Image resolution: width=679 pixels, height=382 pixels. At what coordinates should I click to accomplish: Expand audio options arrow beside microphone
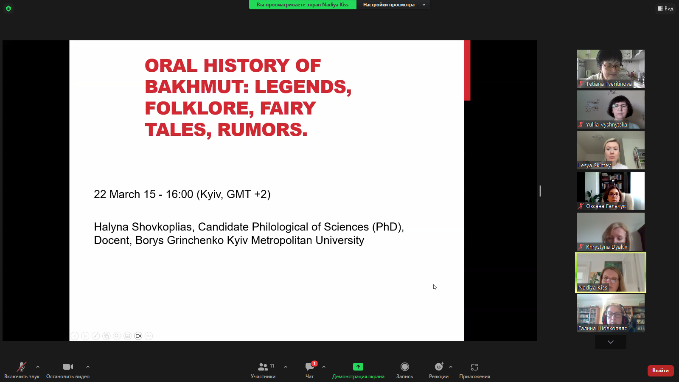coord(38,367)
